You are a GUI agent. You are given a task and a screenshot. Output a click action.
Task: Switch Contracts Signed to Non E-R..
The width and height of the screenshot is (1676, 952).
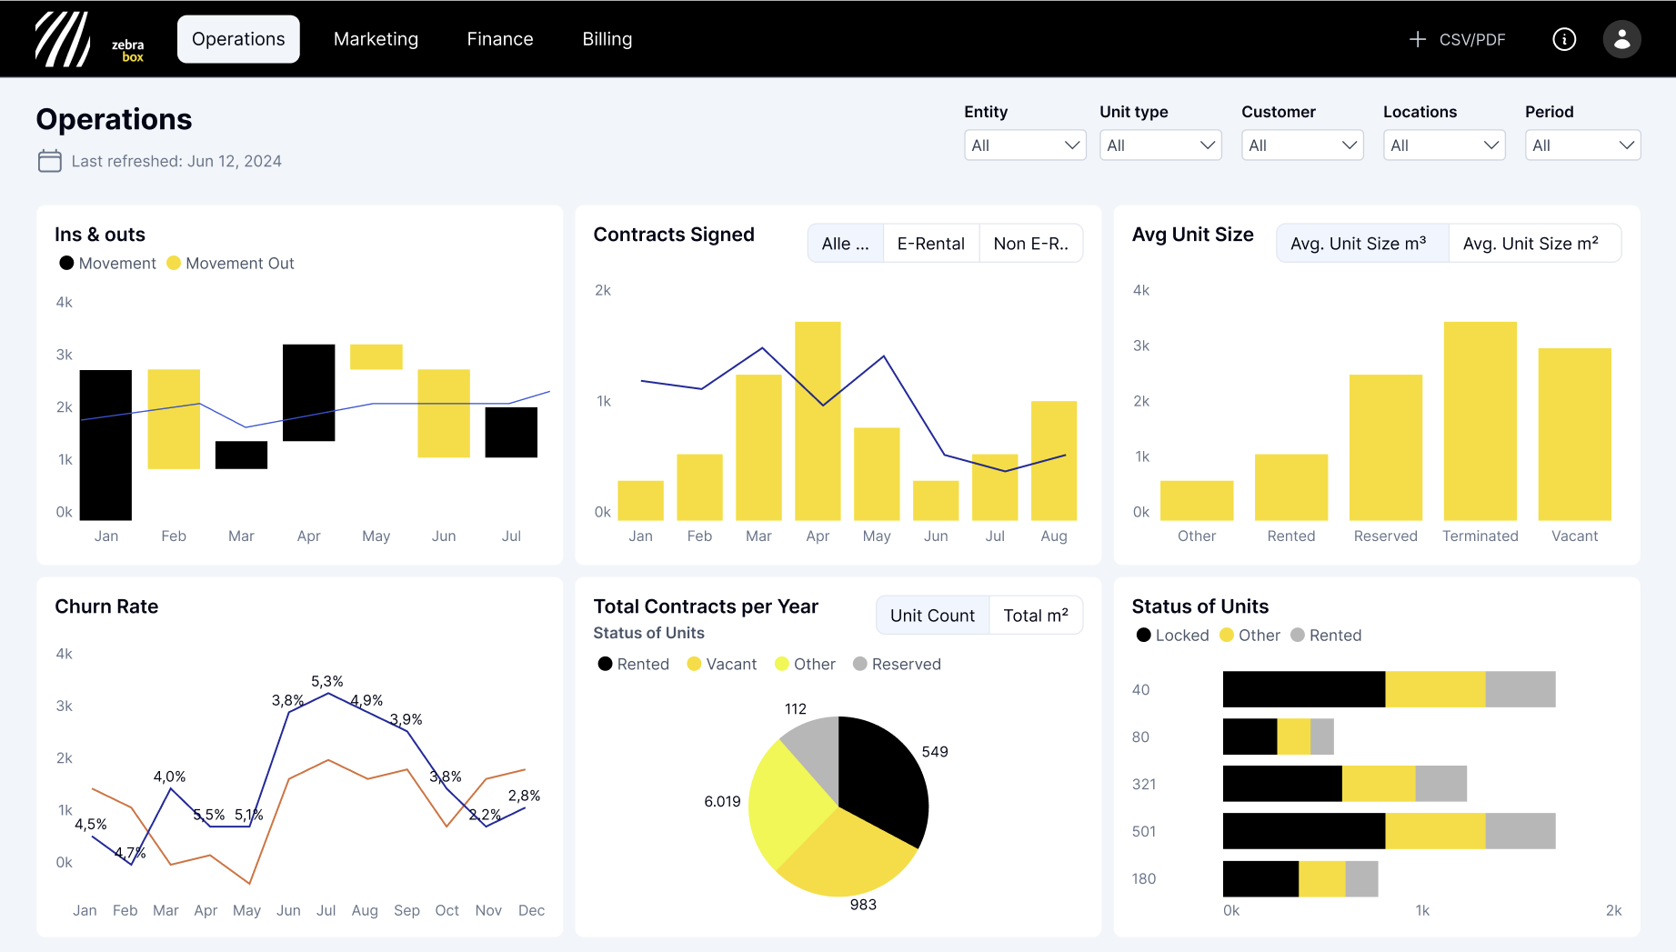(1031, 243)
